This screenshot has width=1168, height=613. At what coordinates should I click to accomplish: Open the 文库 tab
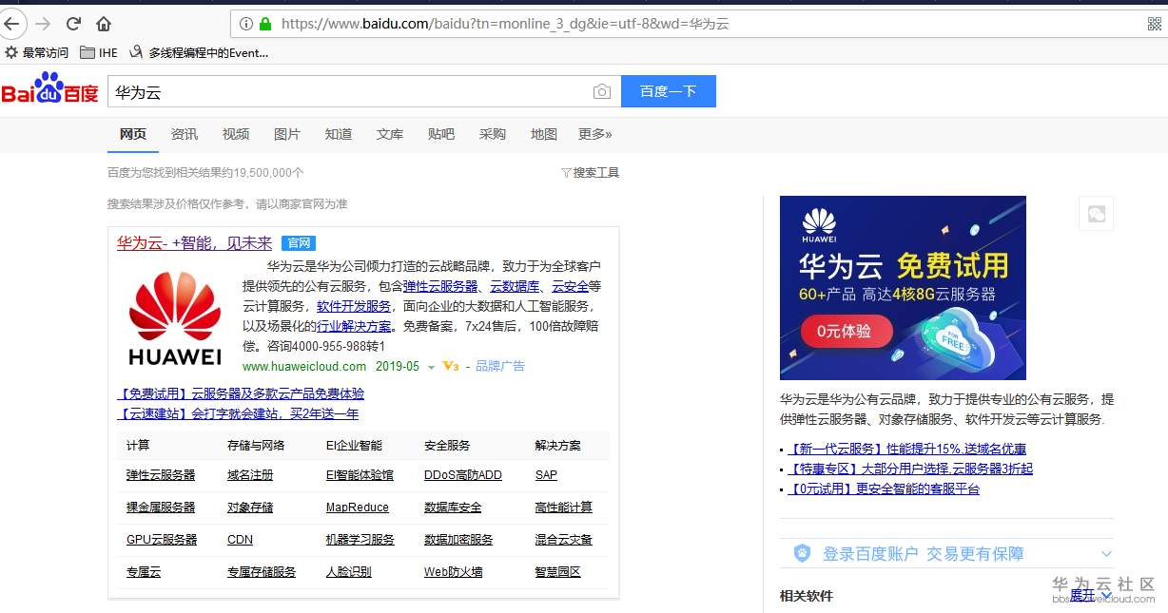coord(390,134)
